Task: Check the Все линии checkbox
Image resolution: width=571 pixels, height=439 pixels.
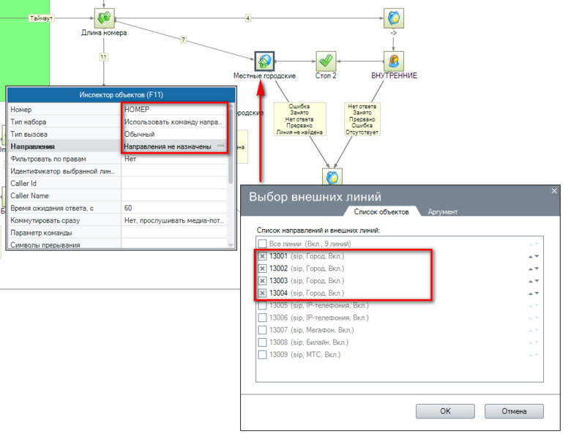Action: [262, 244]
